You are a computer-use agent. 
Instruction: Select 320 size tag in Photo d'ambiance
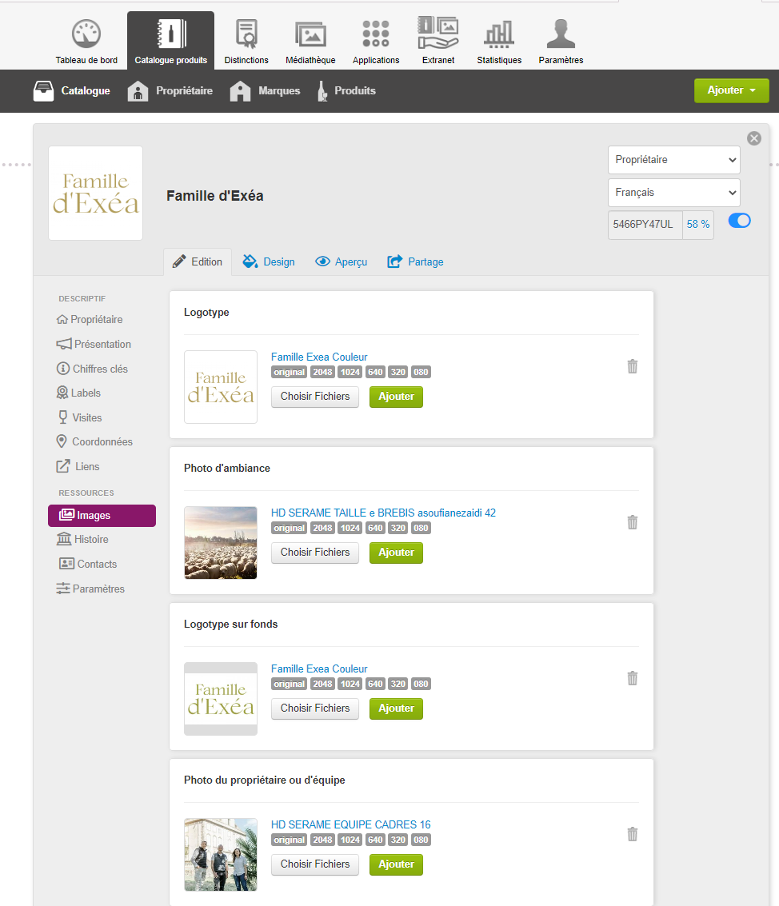click(397, 528)
